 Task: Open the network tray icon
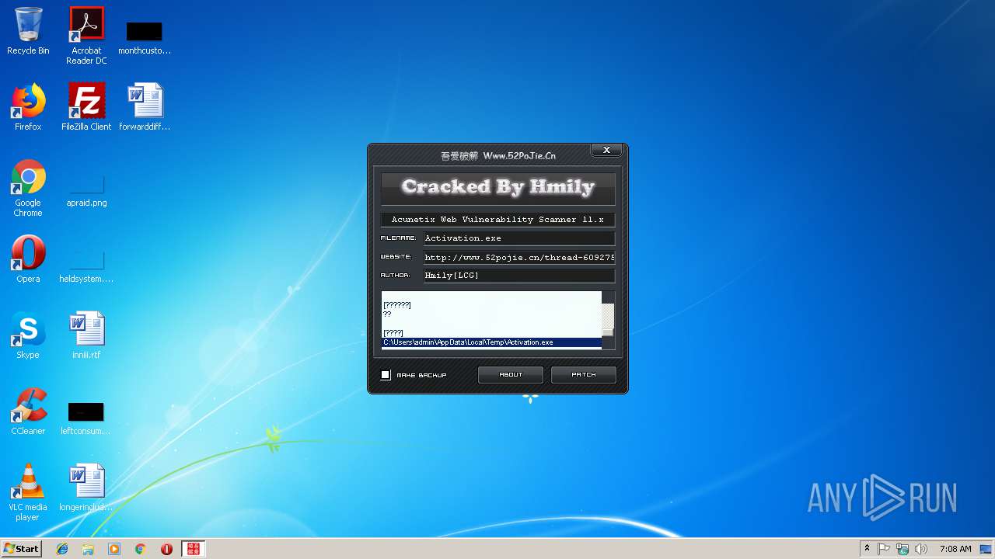pos(902,549)
